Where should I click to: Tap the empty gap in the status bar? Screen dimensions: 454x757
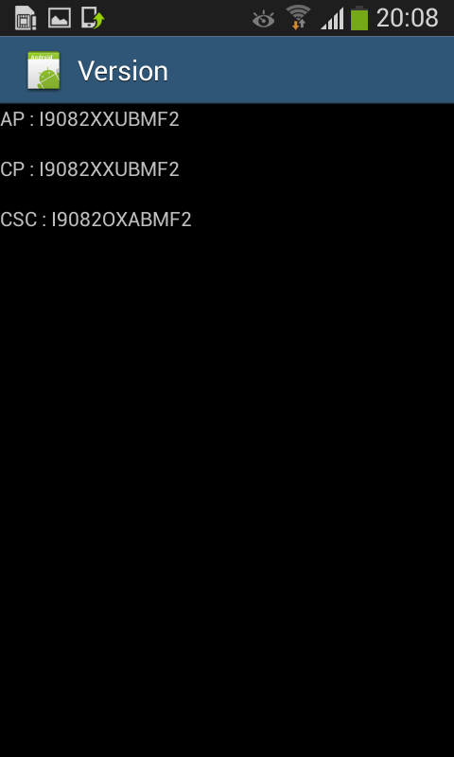click(179, 18)
